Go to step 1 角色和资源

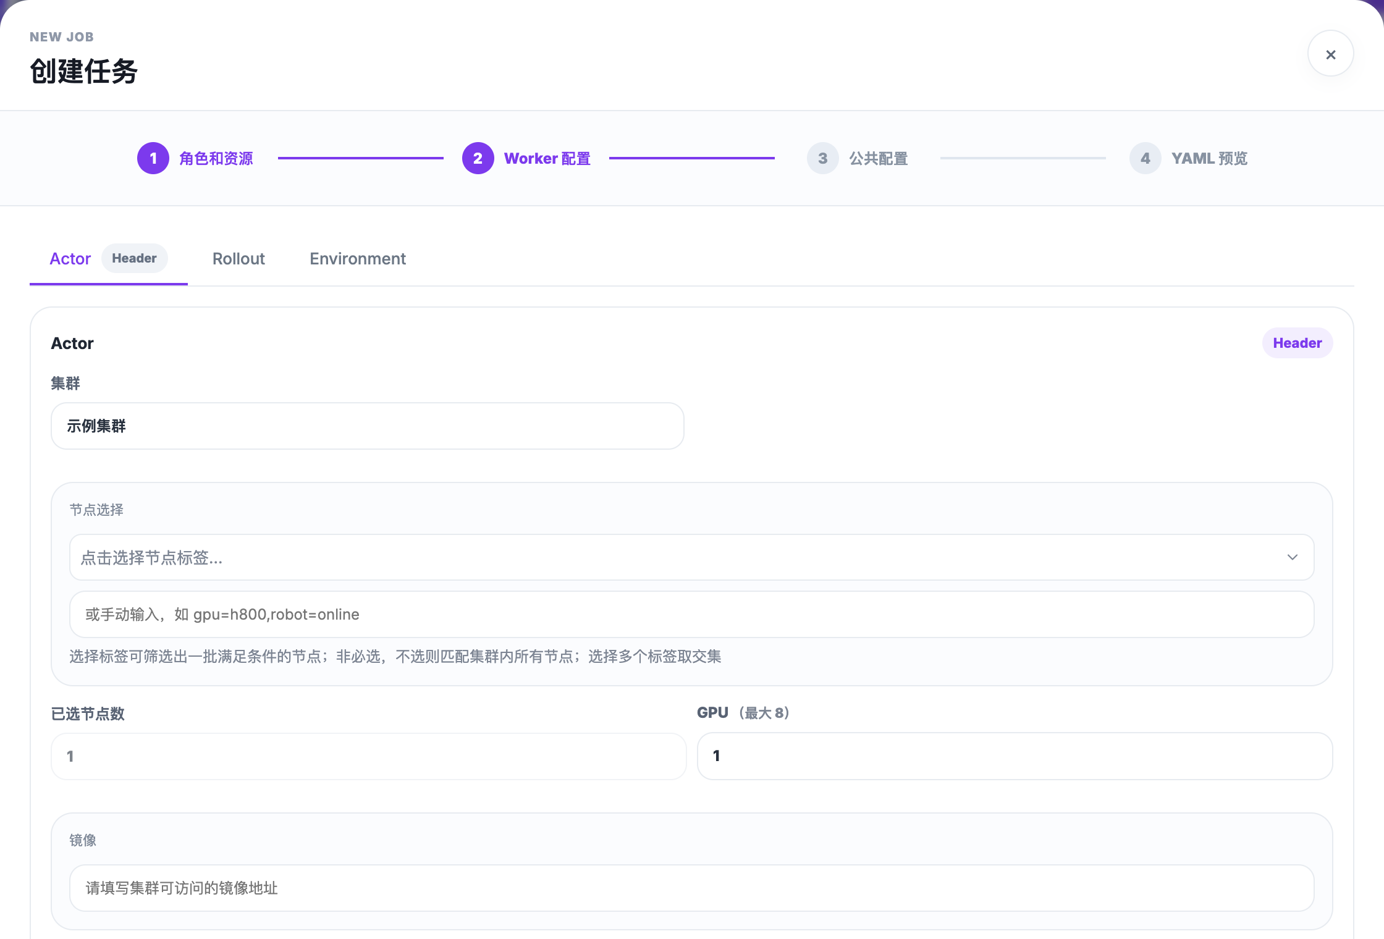point(153,158)
